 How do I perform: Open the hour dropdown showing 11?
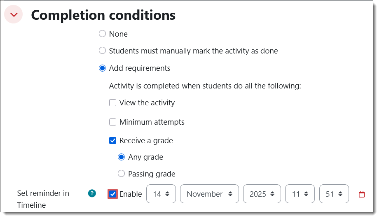(x=300, y=194)
